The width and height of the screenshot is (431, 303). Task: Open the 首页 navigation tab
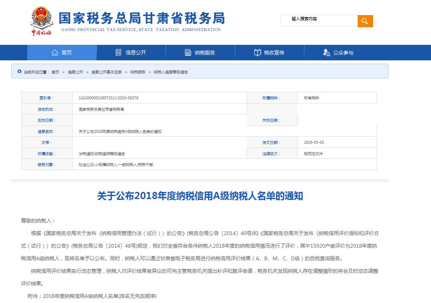[x=67, y=53]
